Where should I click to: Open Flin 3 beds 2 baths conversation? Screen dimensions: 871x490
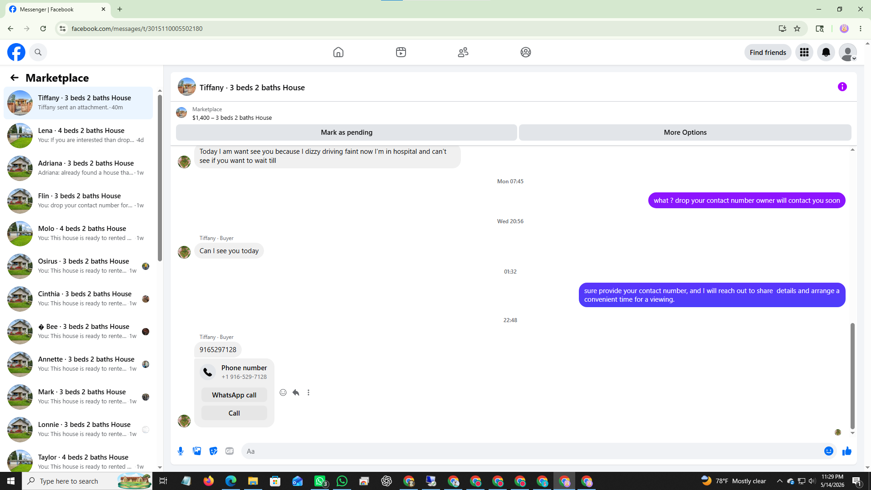tap(78, 201)
